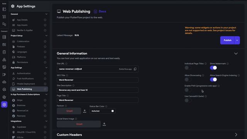Image resolution: width=247 pixels, height=139 pixels.
Task: Enable the Individual Page Titles toggle
Action: pos(188,68)
